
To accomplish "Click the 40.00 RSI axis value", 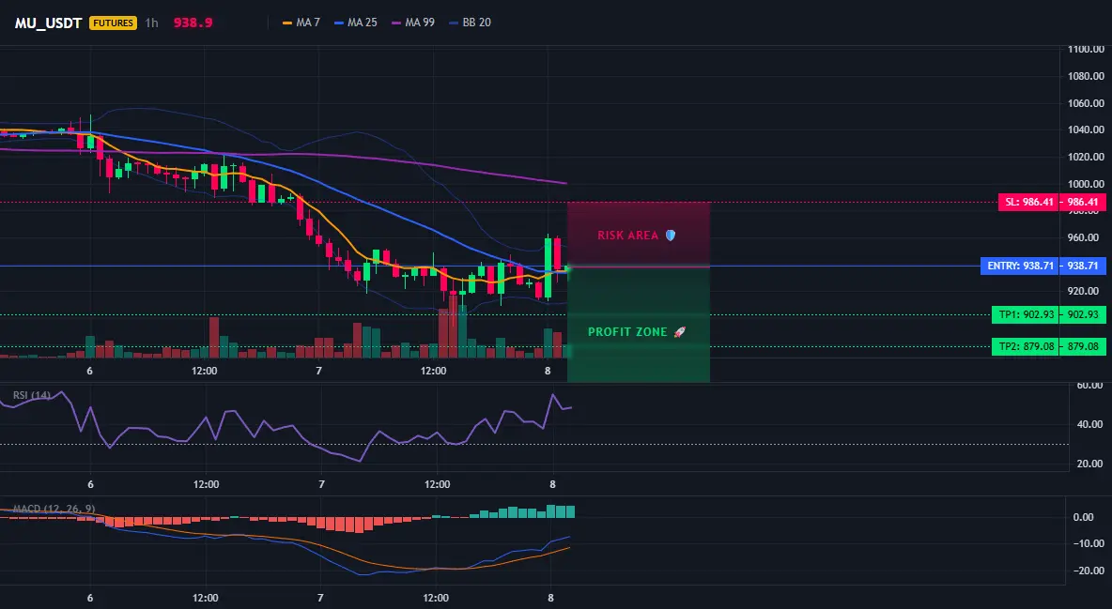I will [1089, 424].
